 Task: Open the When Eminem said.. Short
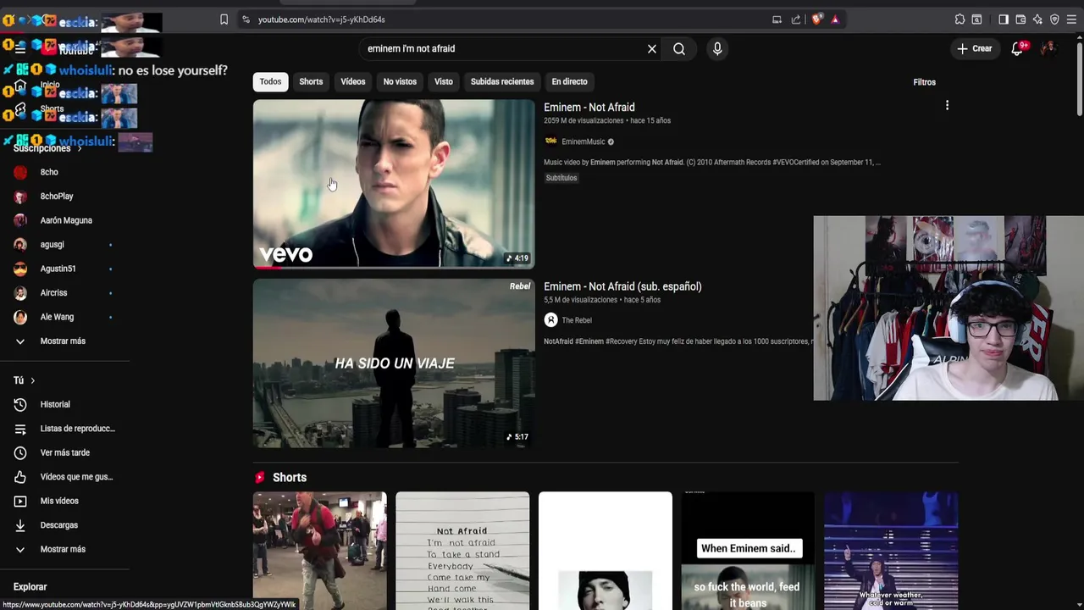point(748,551)
